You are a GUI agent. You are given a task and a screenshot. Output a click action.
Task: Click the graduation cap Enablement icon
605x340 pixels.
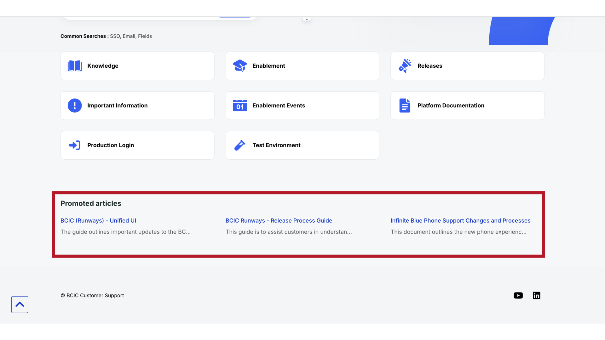click(x=240, y=66)
